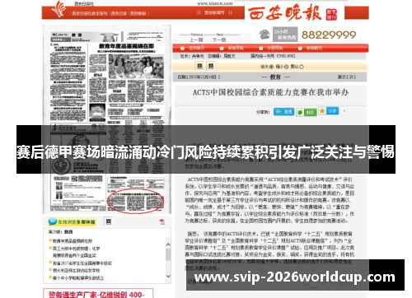
Task: Shrink article text with 缩小
Action: pyautogui.click(x=282, y=67)
